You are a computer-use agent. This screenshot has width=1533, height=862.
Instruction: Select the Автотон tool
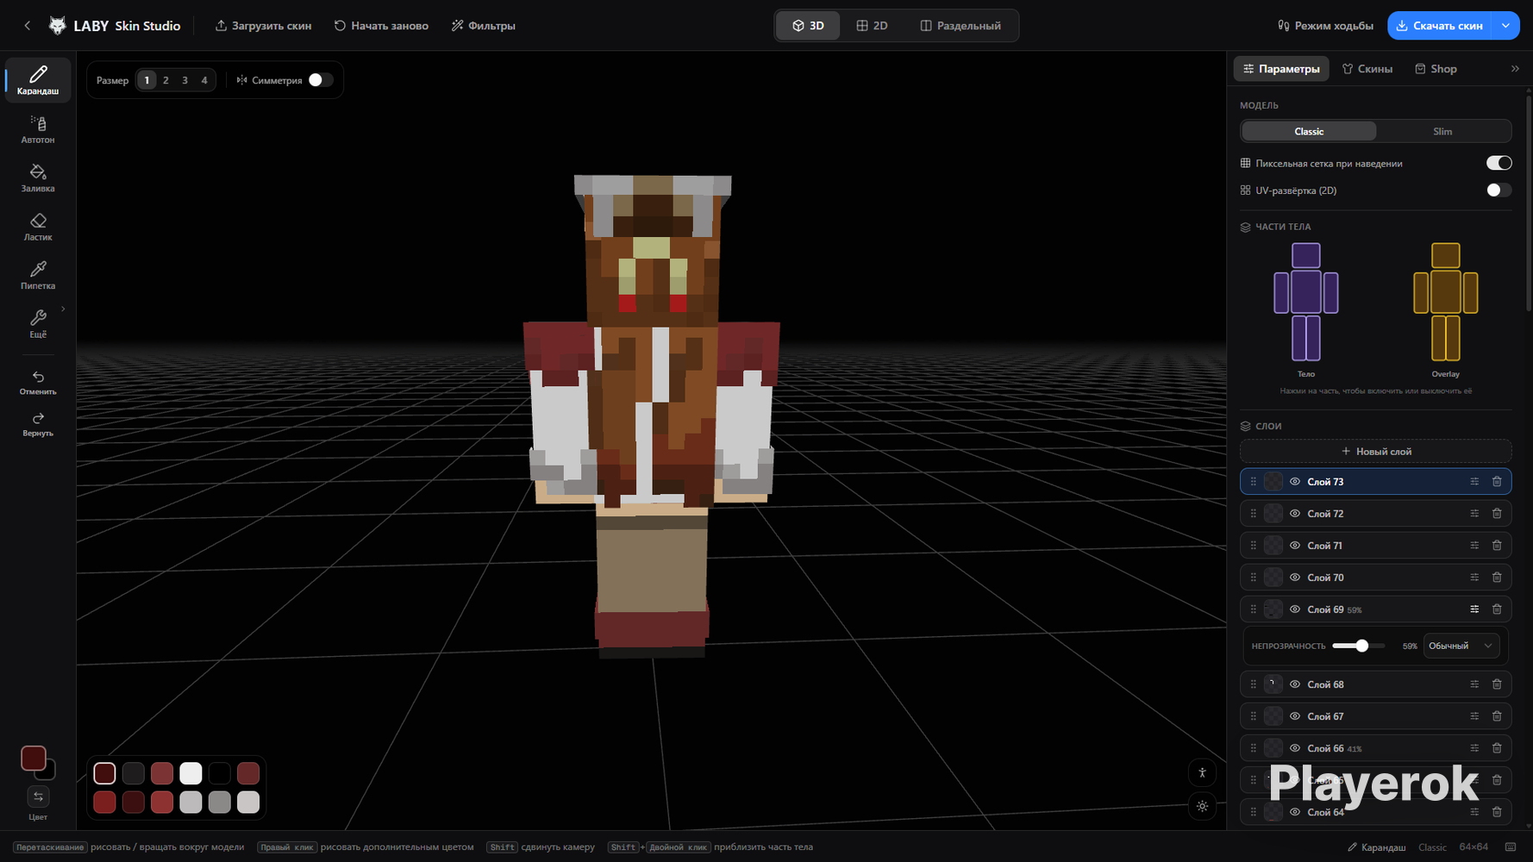[38, 129]
